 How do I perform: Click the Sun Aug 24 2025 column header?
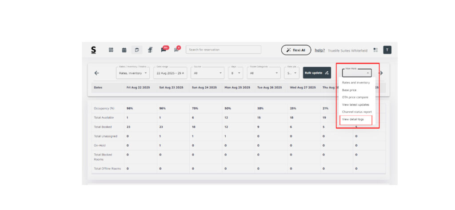coord(204,87)
